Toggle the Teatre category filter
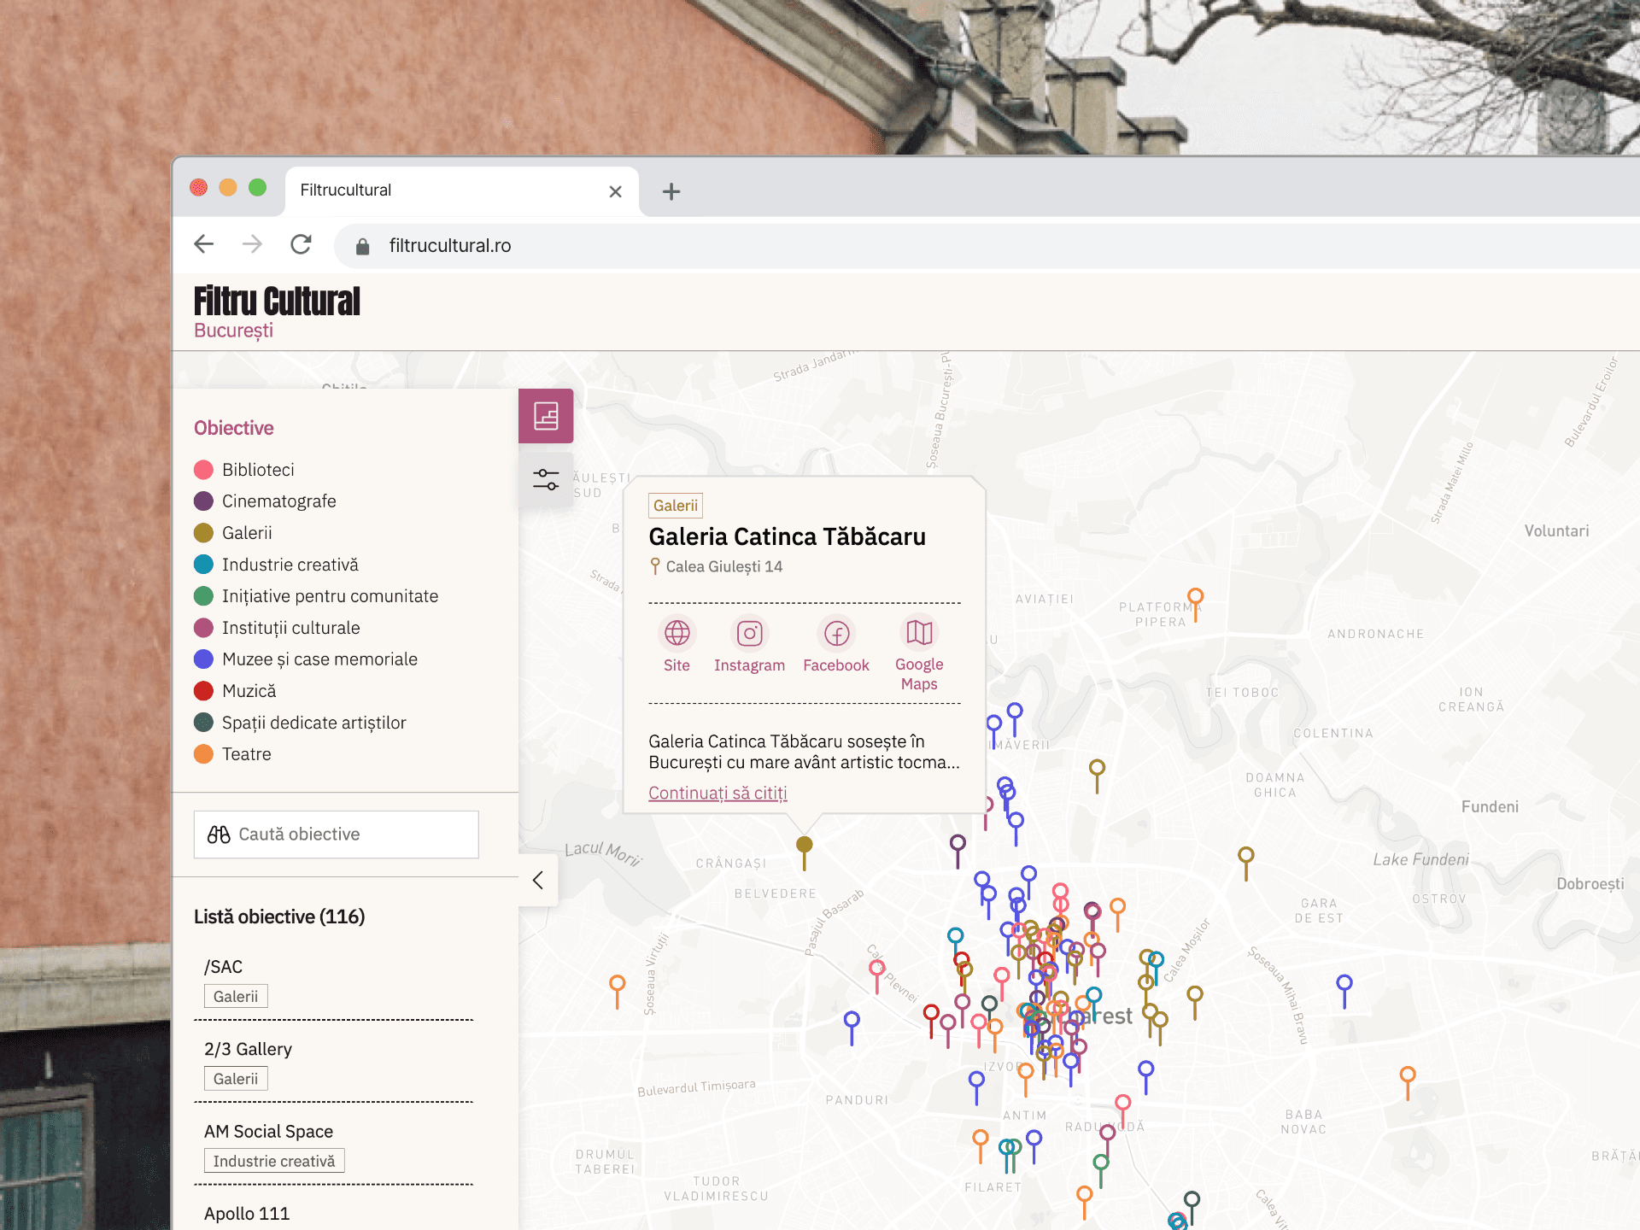 [x=232, y=754]
